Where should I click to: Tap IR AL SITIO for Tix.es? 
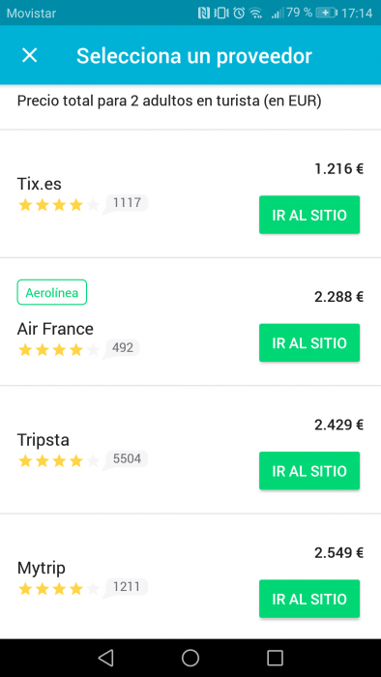click(x=309, y=215)
